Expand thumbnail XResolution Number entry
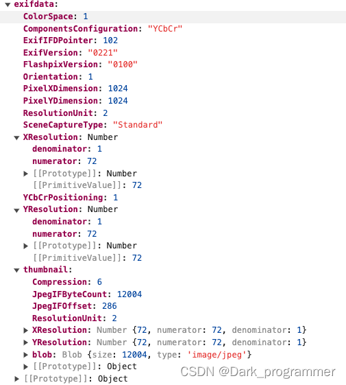The image size is (346, 385). 26,331
